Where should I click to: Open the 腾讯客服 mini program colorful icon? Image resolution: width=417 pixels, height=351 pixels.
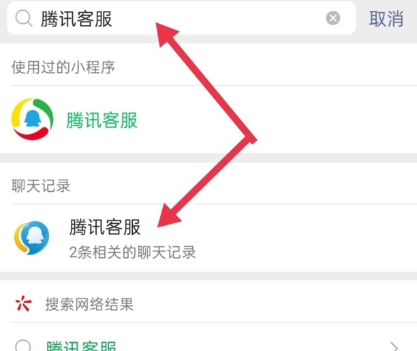(x=32, y=120)
